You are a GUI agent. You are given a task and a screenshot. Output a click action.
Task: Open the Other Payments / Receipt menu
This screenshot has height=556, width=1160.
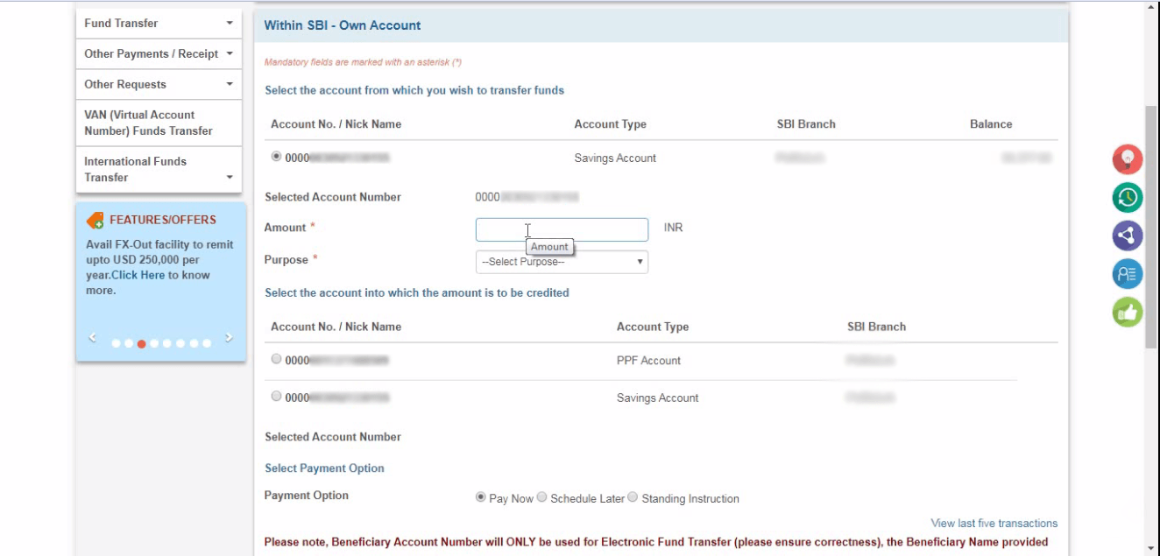click(x=158, y=53)
